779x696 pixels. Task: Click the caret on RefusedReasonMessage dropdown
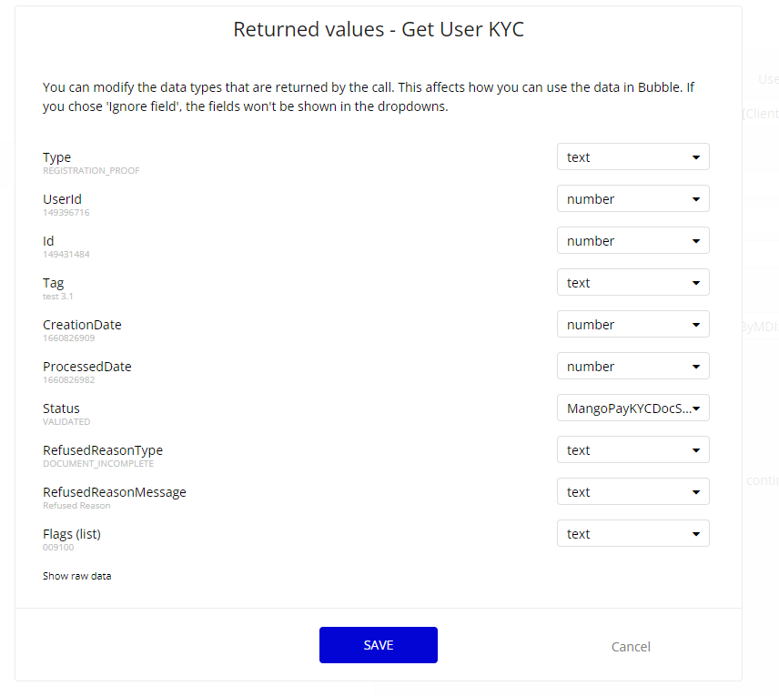point(696,492)
